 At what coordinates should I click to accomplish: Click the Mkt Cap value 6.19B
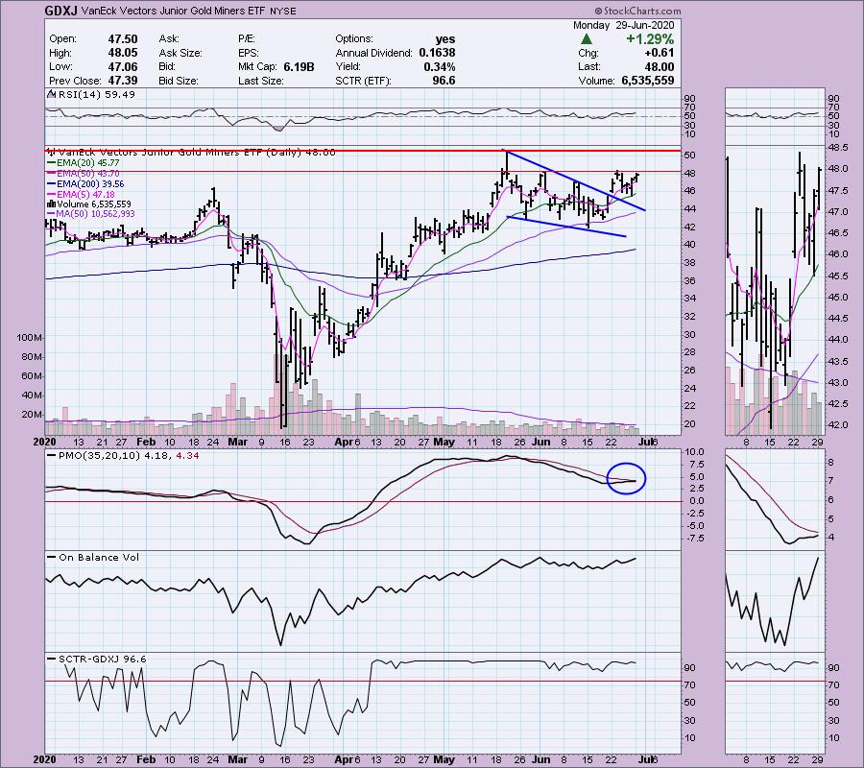pyautogui.click(x=299, y=66)
